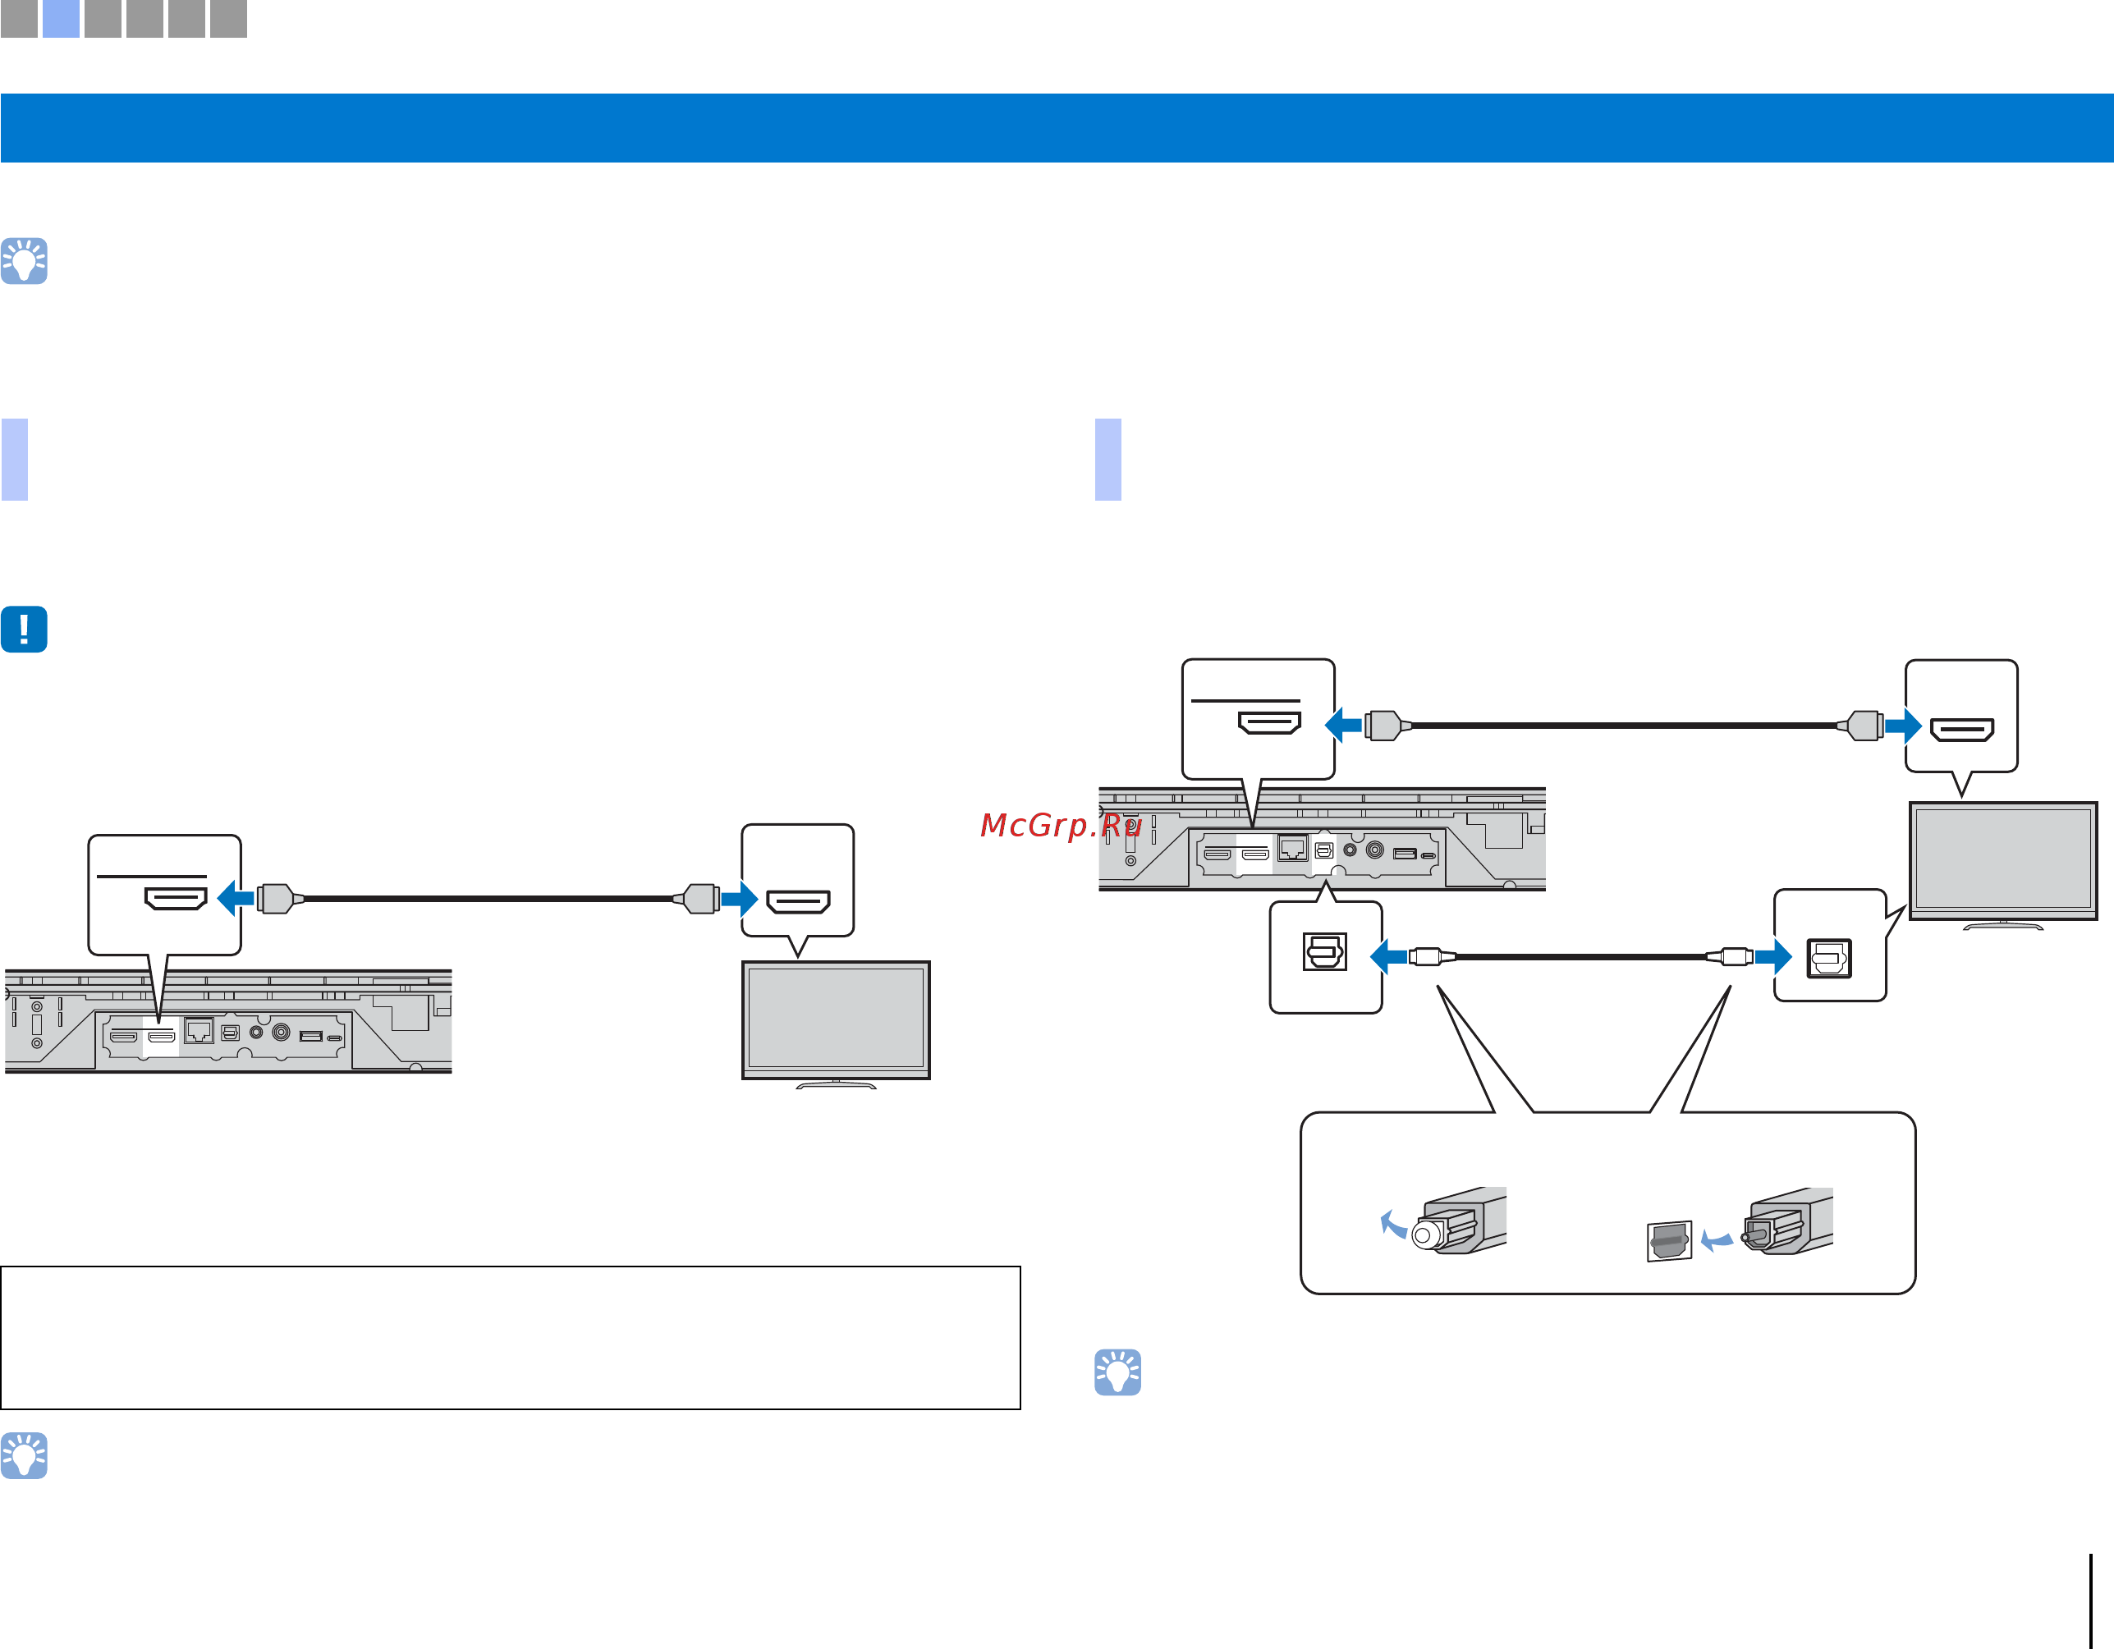
Task: Click the HDMI cable plug nearest the TV in HDMI-only diagram
Action: click(697, 899)
